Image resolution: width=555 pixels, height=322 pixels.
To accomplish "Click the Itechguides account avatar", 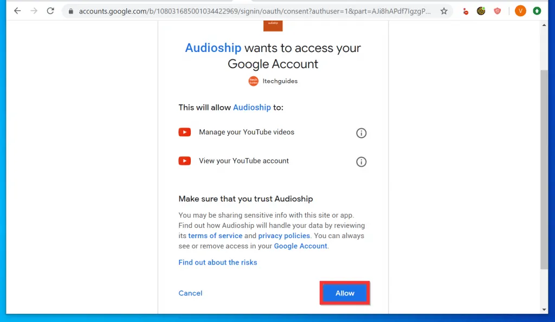I will tap(254, 81).
